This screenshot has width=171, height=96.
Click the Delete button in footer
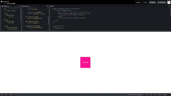[x=147, y=95]
